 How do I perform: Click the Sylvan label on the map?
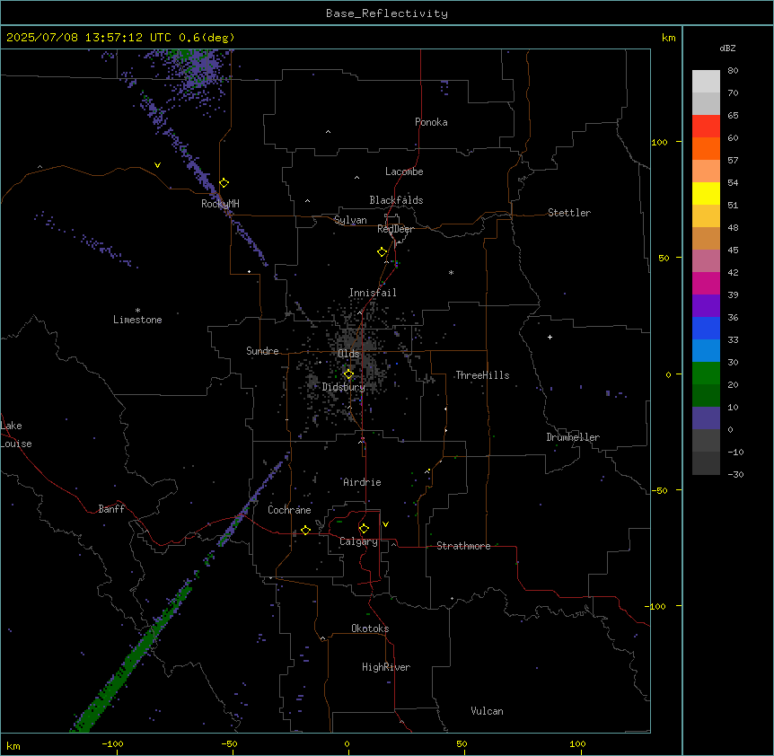tap(350, 220)
